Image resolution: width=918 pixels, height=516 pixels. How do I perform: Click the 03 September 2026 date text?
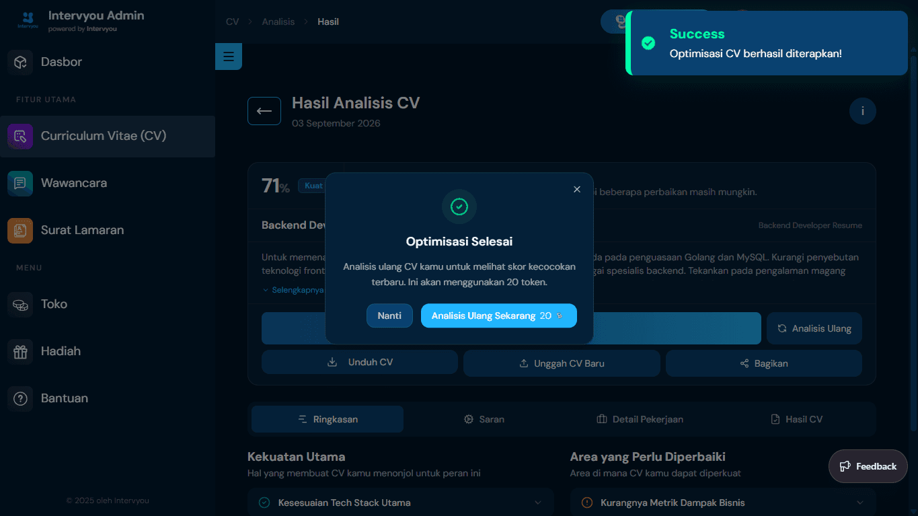336,124
